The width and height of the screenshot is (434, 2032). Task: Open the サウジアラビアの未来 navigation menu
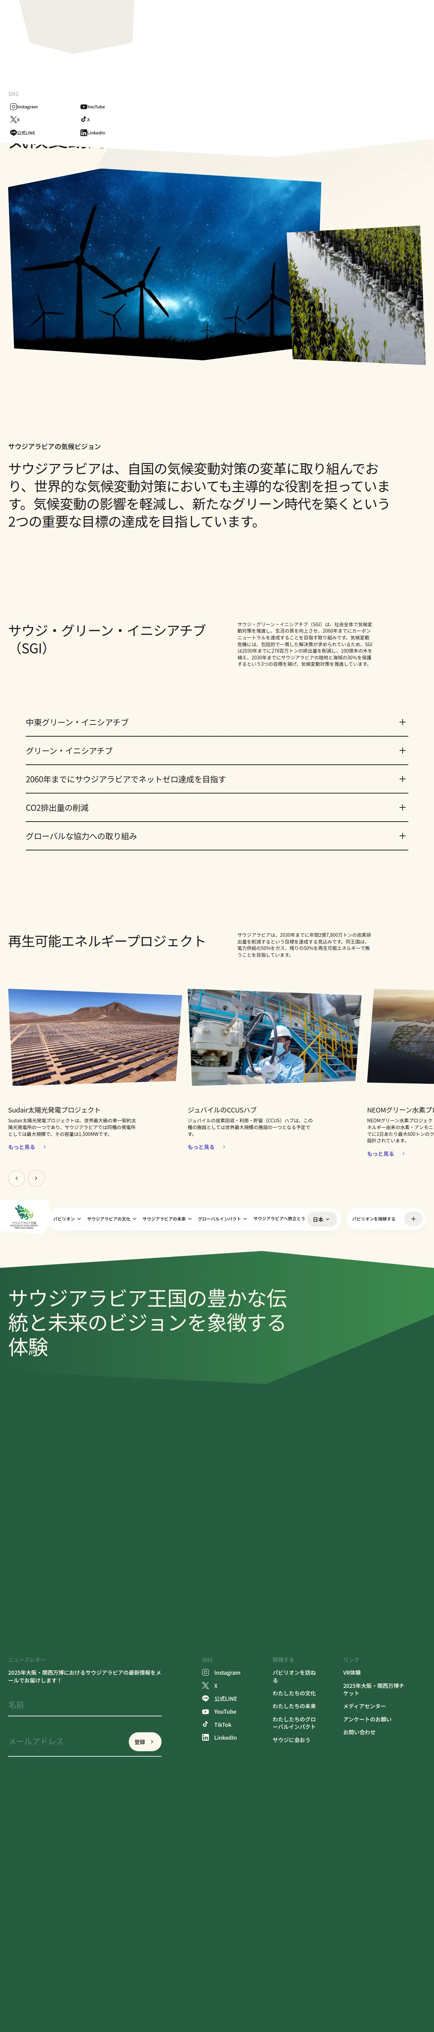coord(167,1219)
